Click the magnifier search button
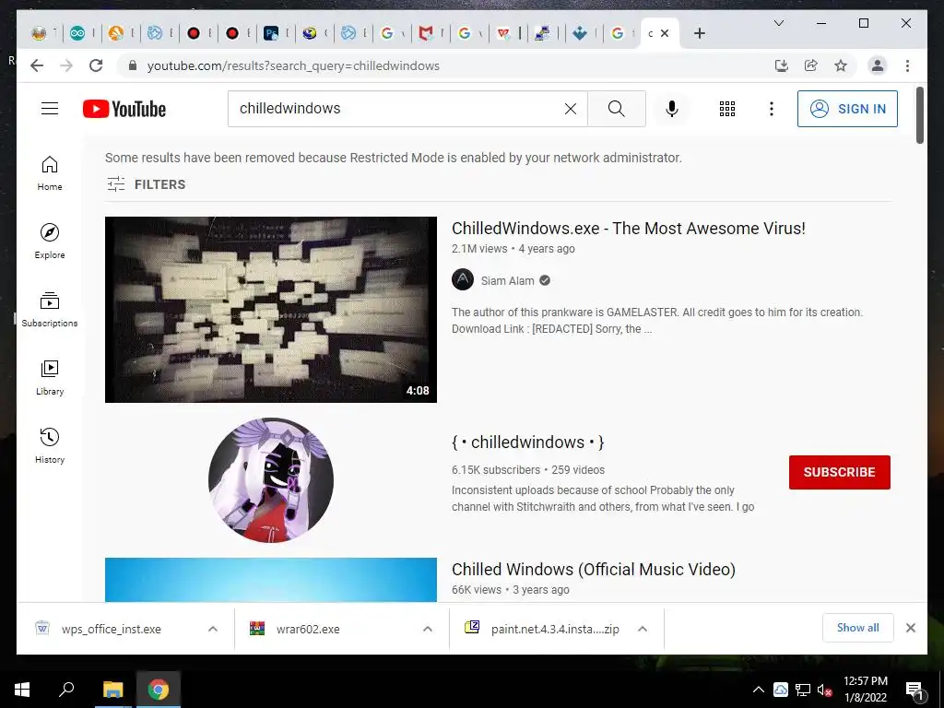 [617, 109]
